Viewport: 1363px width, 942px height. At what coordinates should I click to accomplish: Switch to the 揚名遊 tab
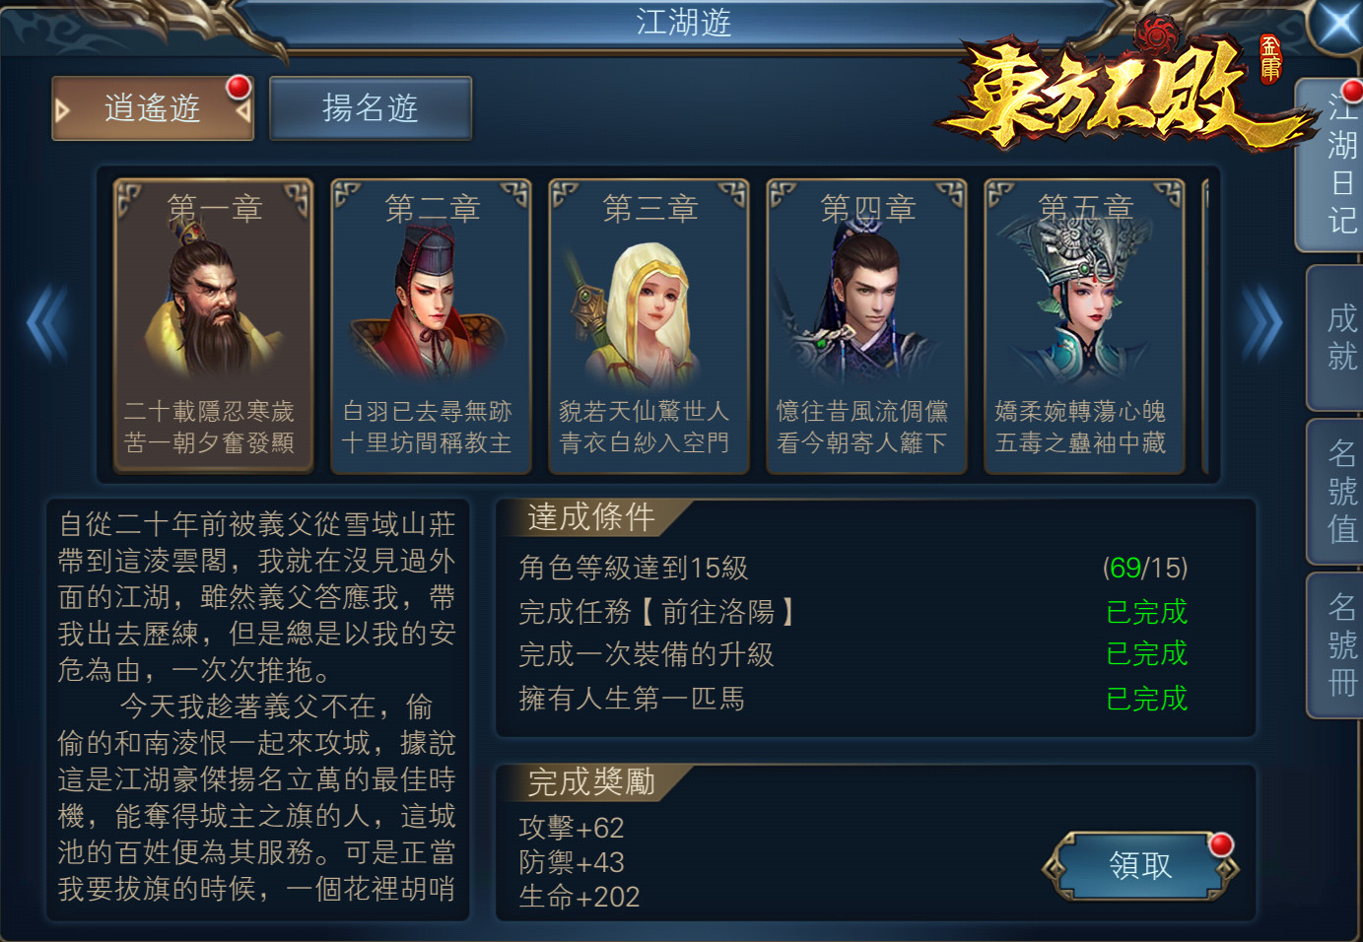(371, 108)
